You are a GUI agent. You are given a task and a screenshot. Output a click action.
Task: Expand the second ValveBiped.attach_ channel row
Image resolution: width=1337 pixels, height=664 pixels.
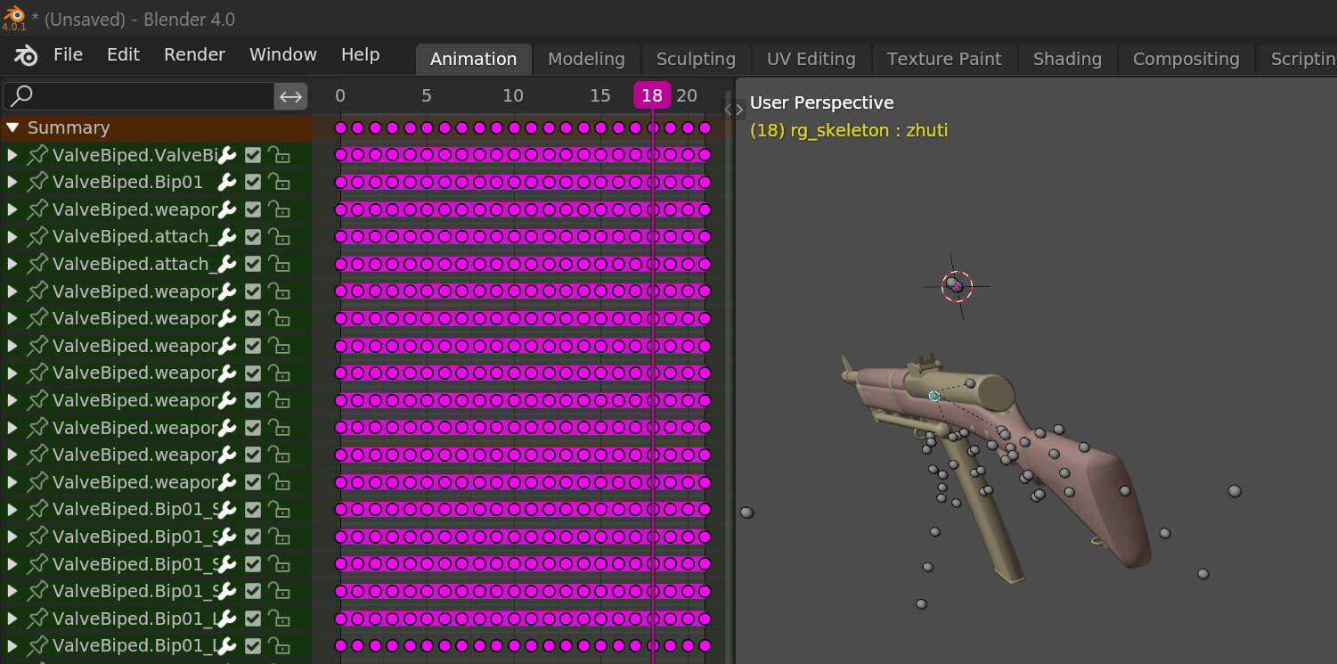point(12,265)
